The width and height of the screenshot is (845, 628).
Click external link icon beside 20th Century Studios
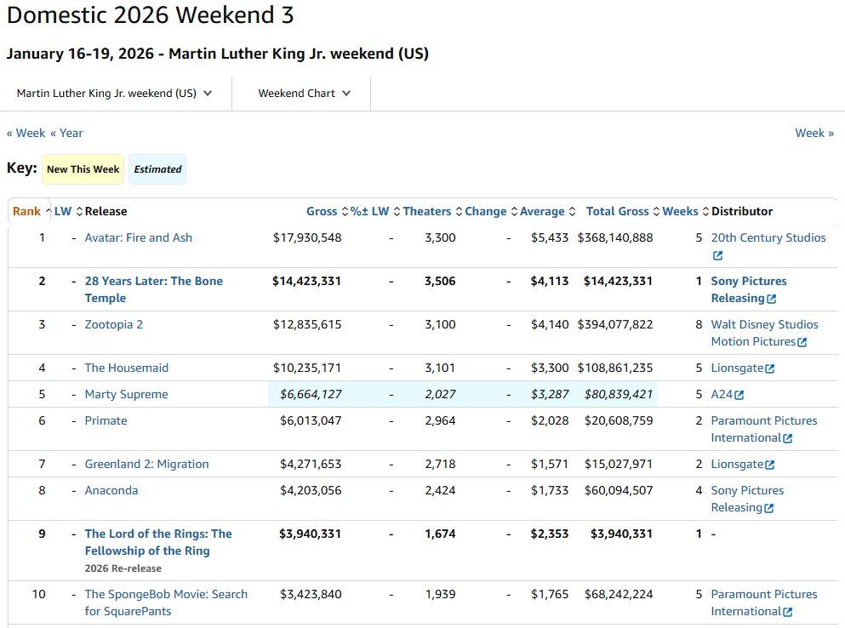(x=717, y=255)
